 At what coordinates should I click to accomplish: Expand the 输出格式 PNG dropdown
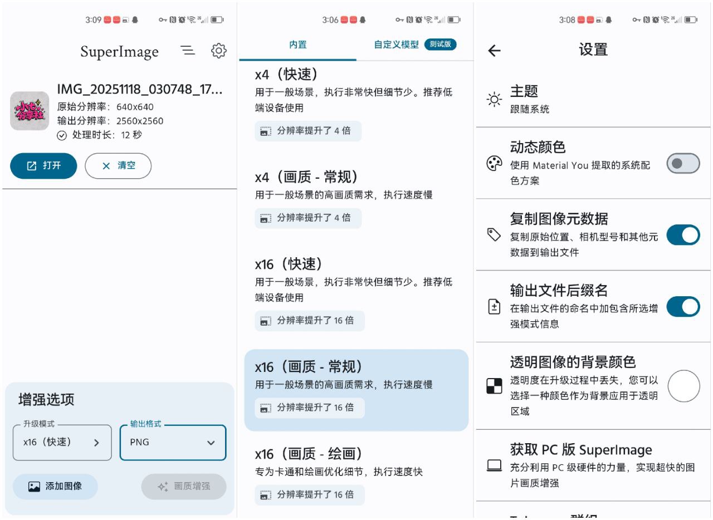point(172,443)
